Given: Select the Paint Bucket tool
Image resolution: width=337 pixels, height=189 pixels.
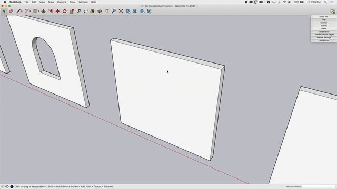Looking at the screenshot, I should 93,11.
